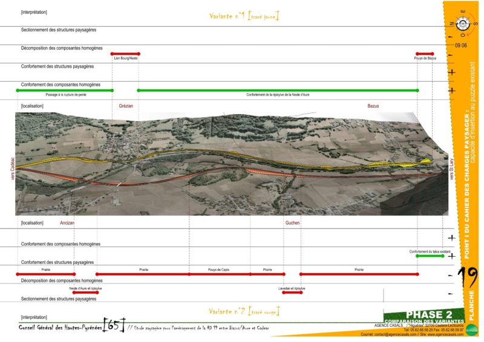Click the label Lien Bourg/Neste
This screenshot has width=484, height=342.
pyautogui.click(x=126, y=58)
